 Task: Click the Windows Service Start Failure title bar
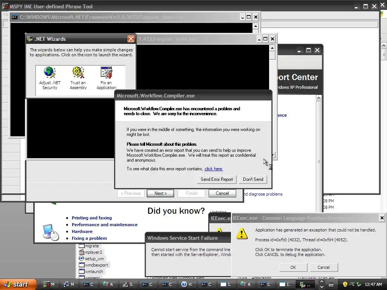click(188, 238)
